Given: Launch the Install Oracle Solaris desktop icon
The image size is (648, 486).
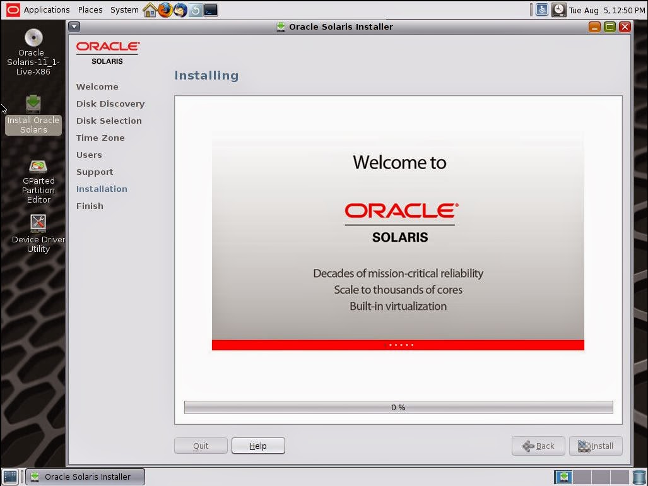Looking at the screenshot, I should pos(33,104).
